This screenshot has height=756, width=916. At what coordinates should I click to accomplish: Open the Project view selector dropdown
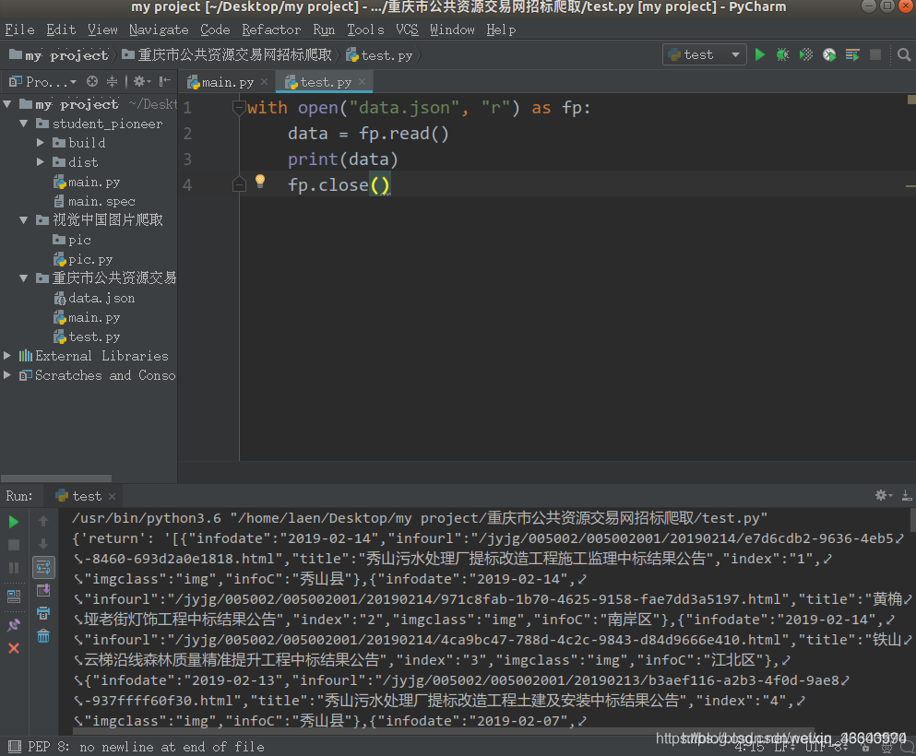[43, 82]
